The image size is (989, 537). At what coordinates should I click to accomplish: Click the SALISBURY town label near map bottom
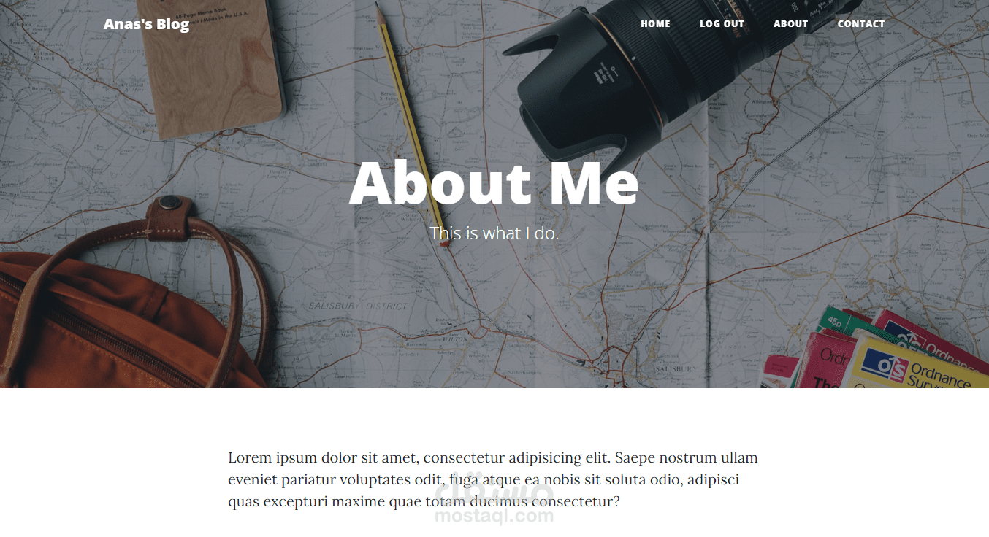pos(676,370)
